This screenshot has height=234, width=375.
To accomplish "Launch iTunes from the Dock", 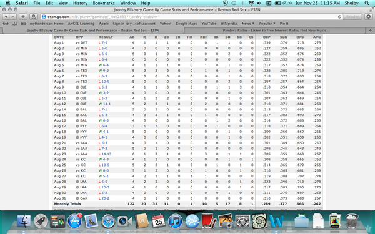I will 175,221.
